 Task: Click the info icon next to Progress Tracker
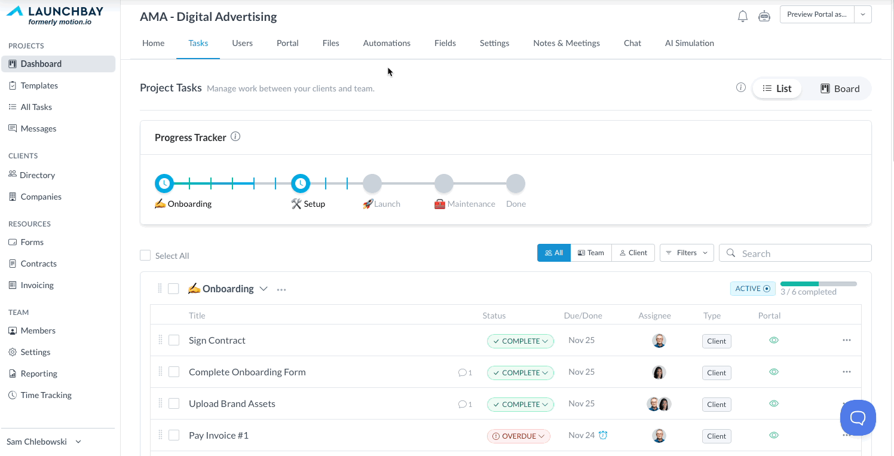click(235, 137)
